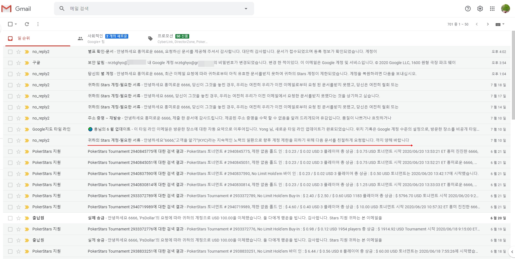Click the 50 신품 promotions badge
This screenshot has width=515, height=259.
(x=182, y=36)
